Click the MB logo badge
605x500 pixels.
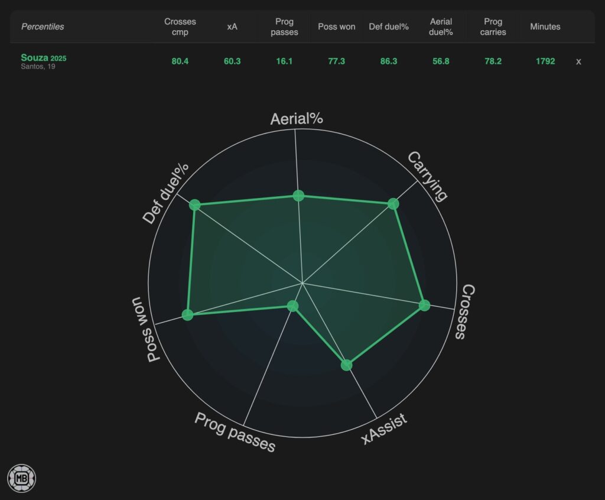click(x=21, y=478)
